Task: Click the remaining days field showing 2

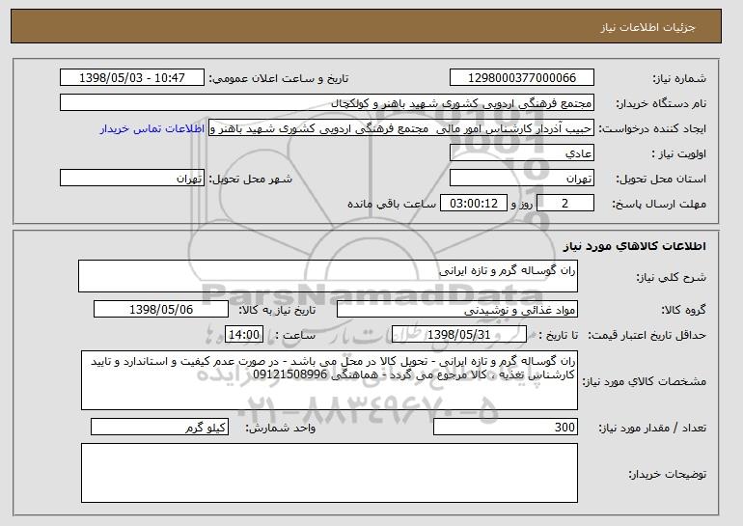Action: pyautogui.click(x=565, y=204)
